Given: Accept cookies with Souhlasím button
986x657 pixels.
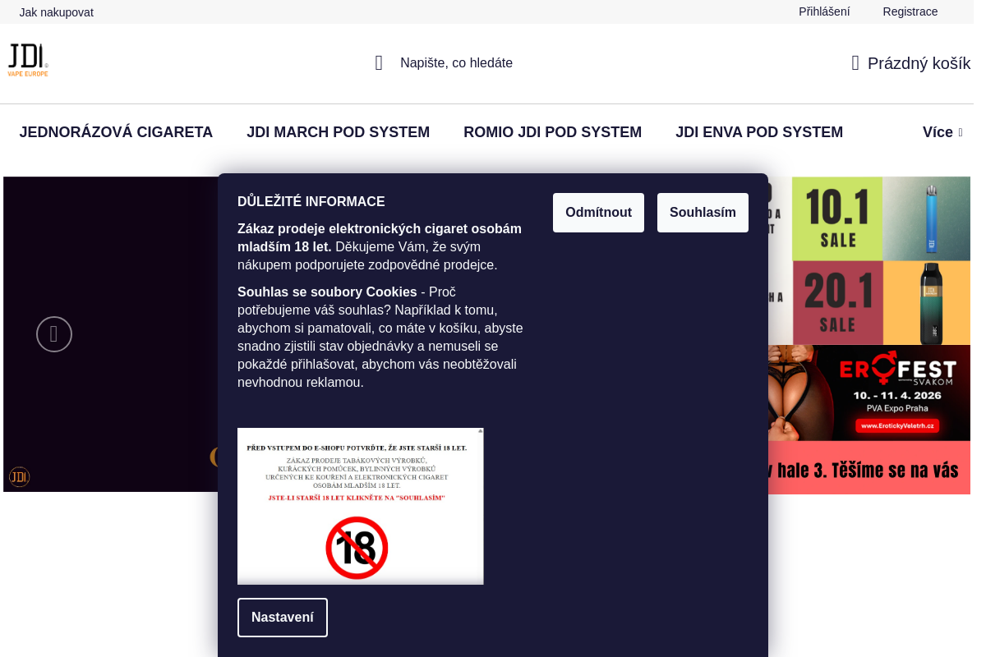Looking at the screenshot, I should click(703, 213).
